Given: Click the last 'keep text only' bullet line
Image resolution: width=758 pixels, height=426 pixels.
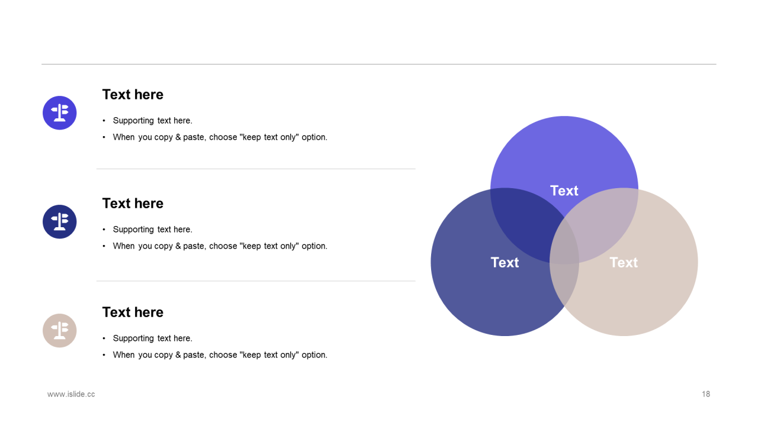Looking at the screenshot, I should [x=220, y=355].
